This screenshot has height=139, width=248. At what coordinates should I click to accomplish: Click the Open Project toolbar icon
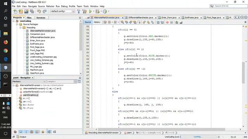click(26, 11)
